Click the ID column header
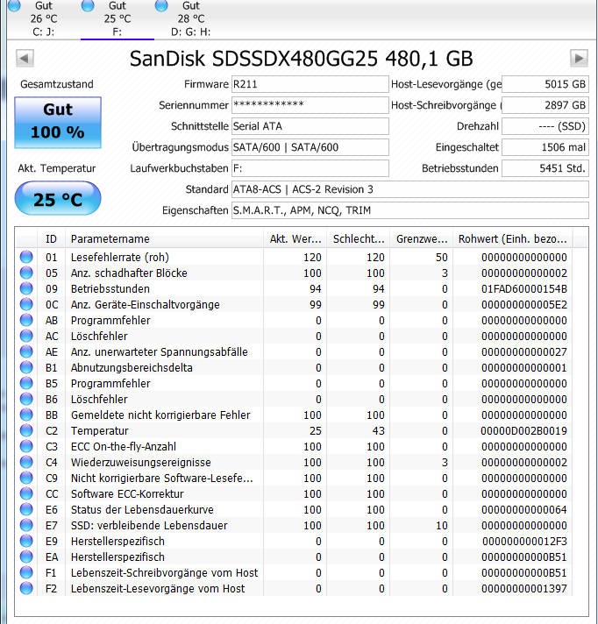The image size is (598, 624). click(x=51, y=238)
